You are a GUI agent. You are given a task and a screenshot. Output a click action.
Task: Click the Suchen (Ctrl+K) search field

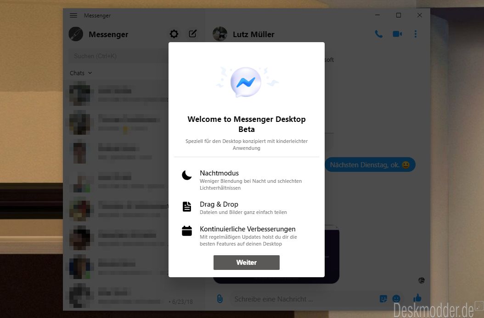tap(118, 56)
